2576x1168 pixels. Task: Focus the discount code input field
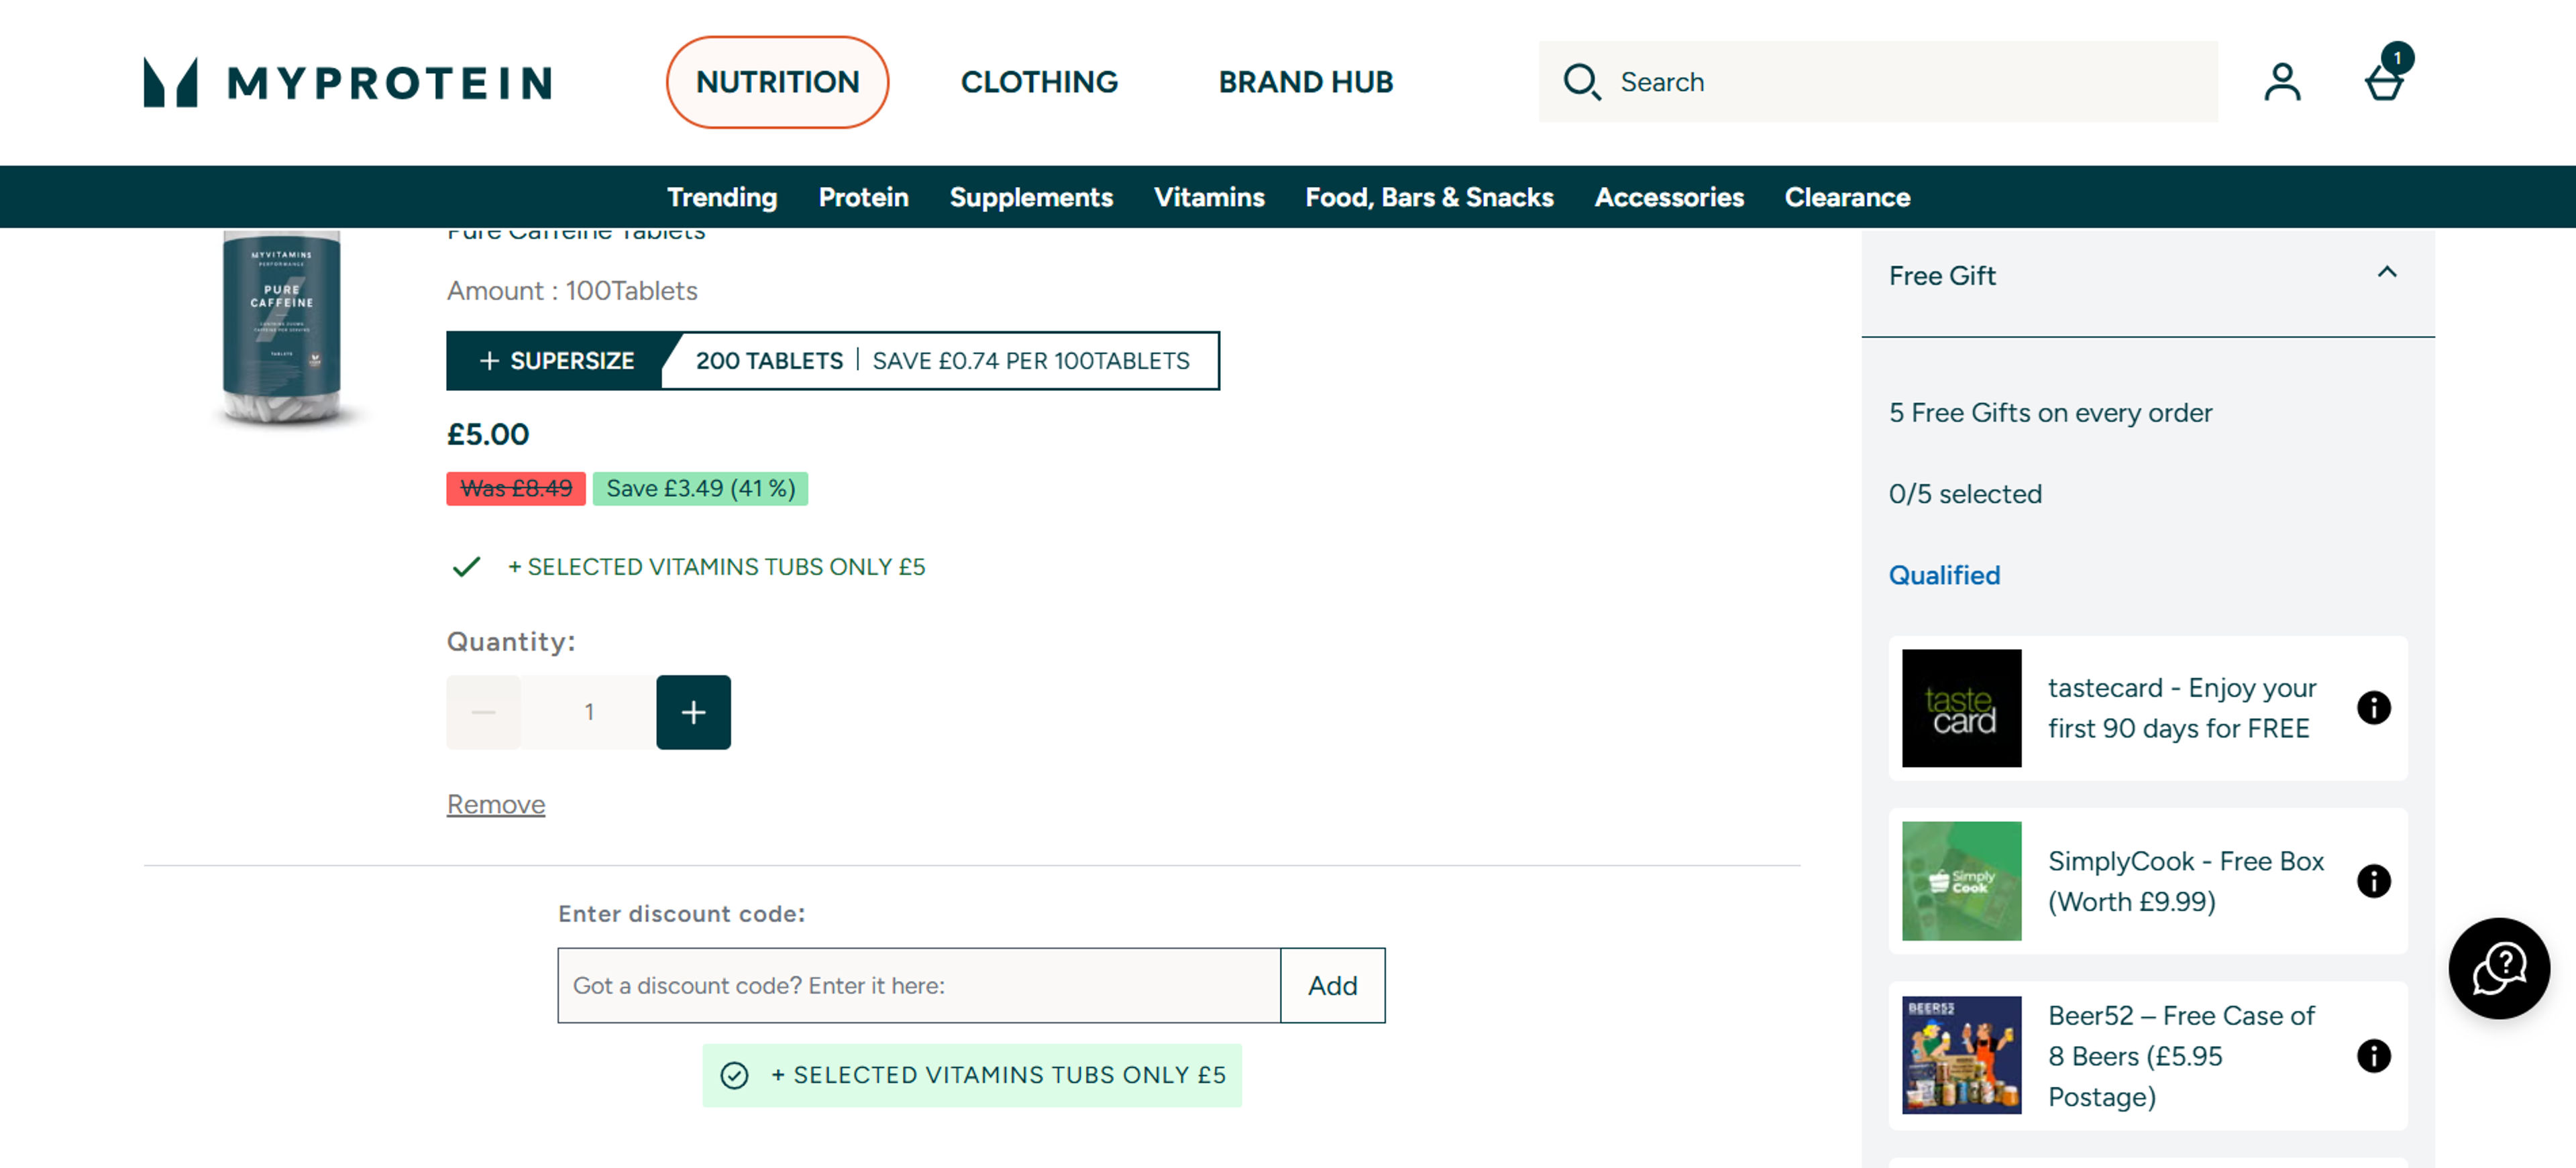tap(919, 984)
